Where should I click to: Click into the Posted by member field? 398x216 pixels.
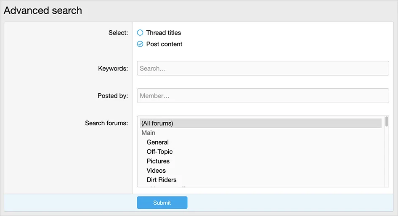(263, 95)
